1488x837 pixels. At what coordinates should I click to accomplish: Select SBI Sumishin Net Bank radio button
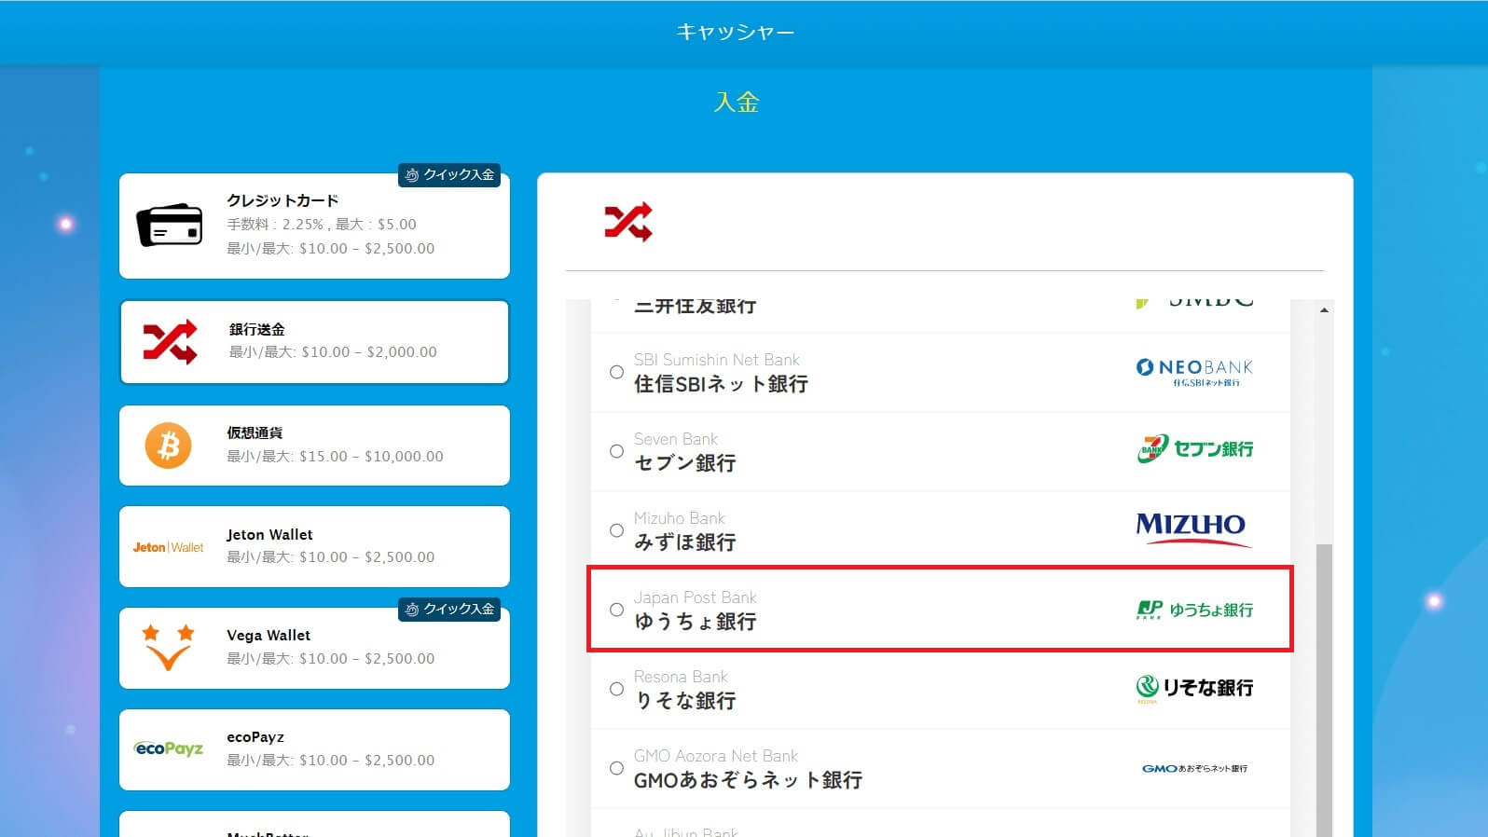pos(616,372)
